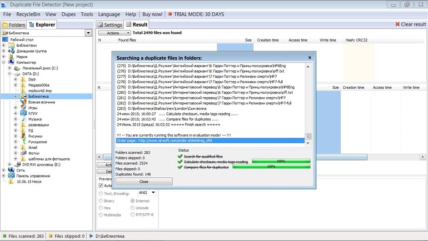
Task: Expand the Домашняя группа tree node
Action: pyautogui.click(x=3, y=51)
